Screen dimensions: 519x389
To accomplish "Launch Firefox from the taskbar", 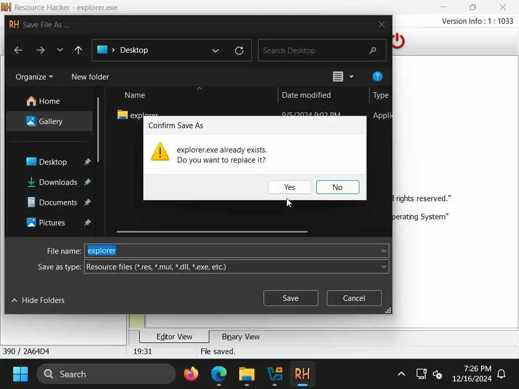I will [x=191, y=374].
